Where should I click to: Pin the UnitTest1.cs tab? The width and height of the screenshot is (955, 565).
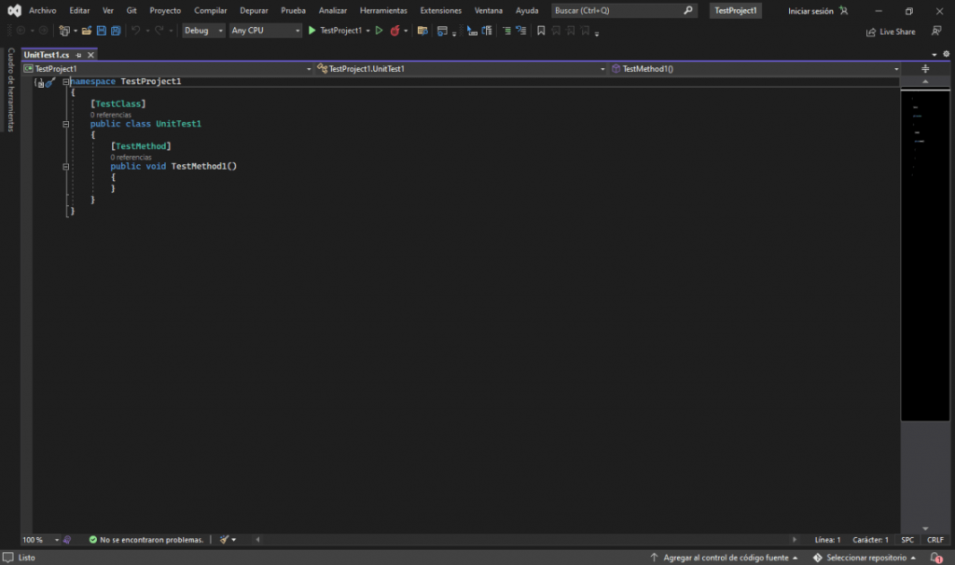pyautogui.click(x=78, y=55)
